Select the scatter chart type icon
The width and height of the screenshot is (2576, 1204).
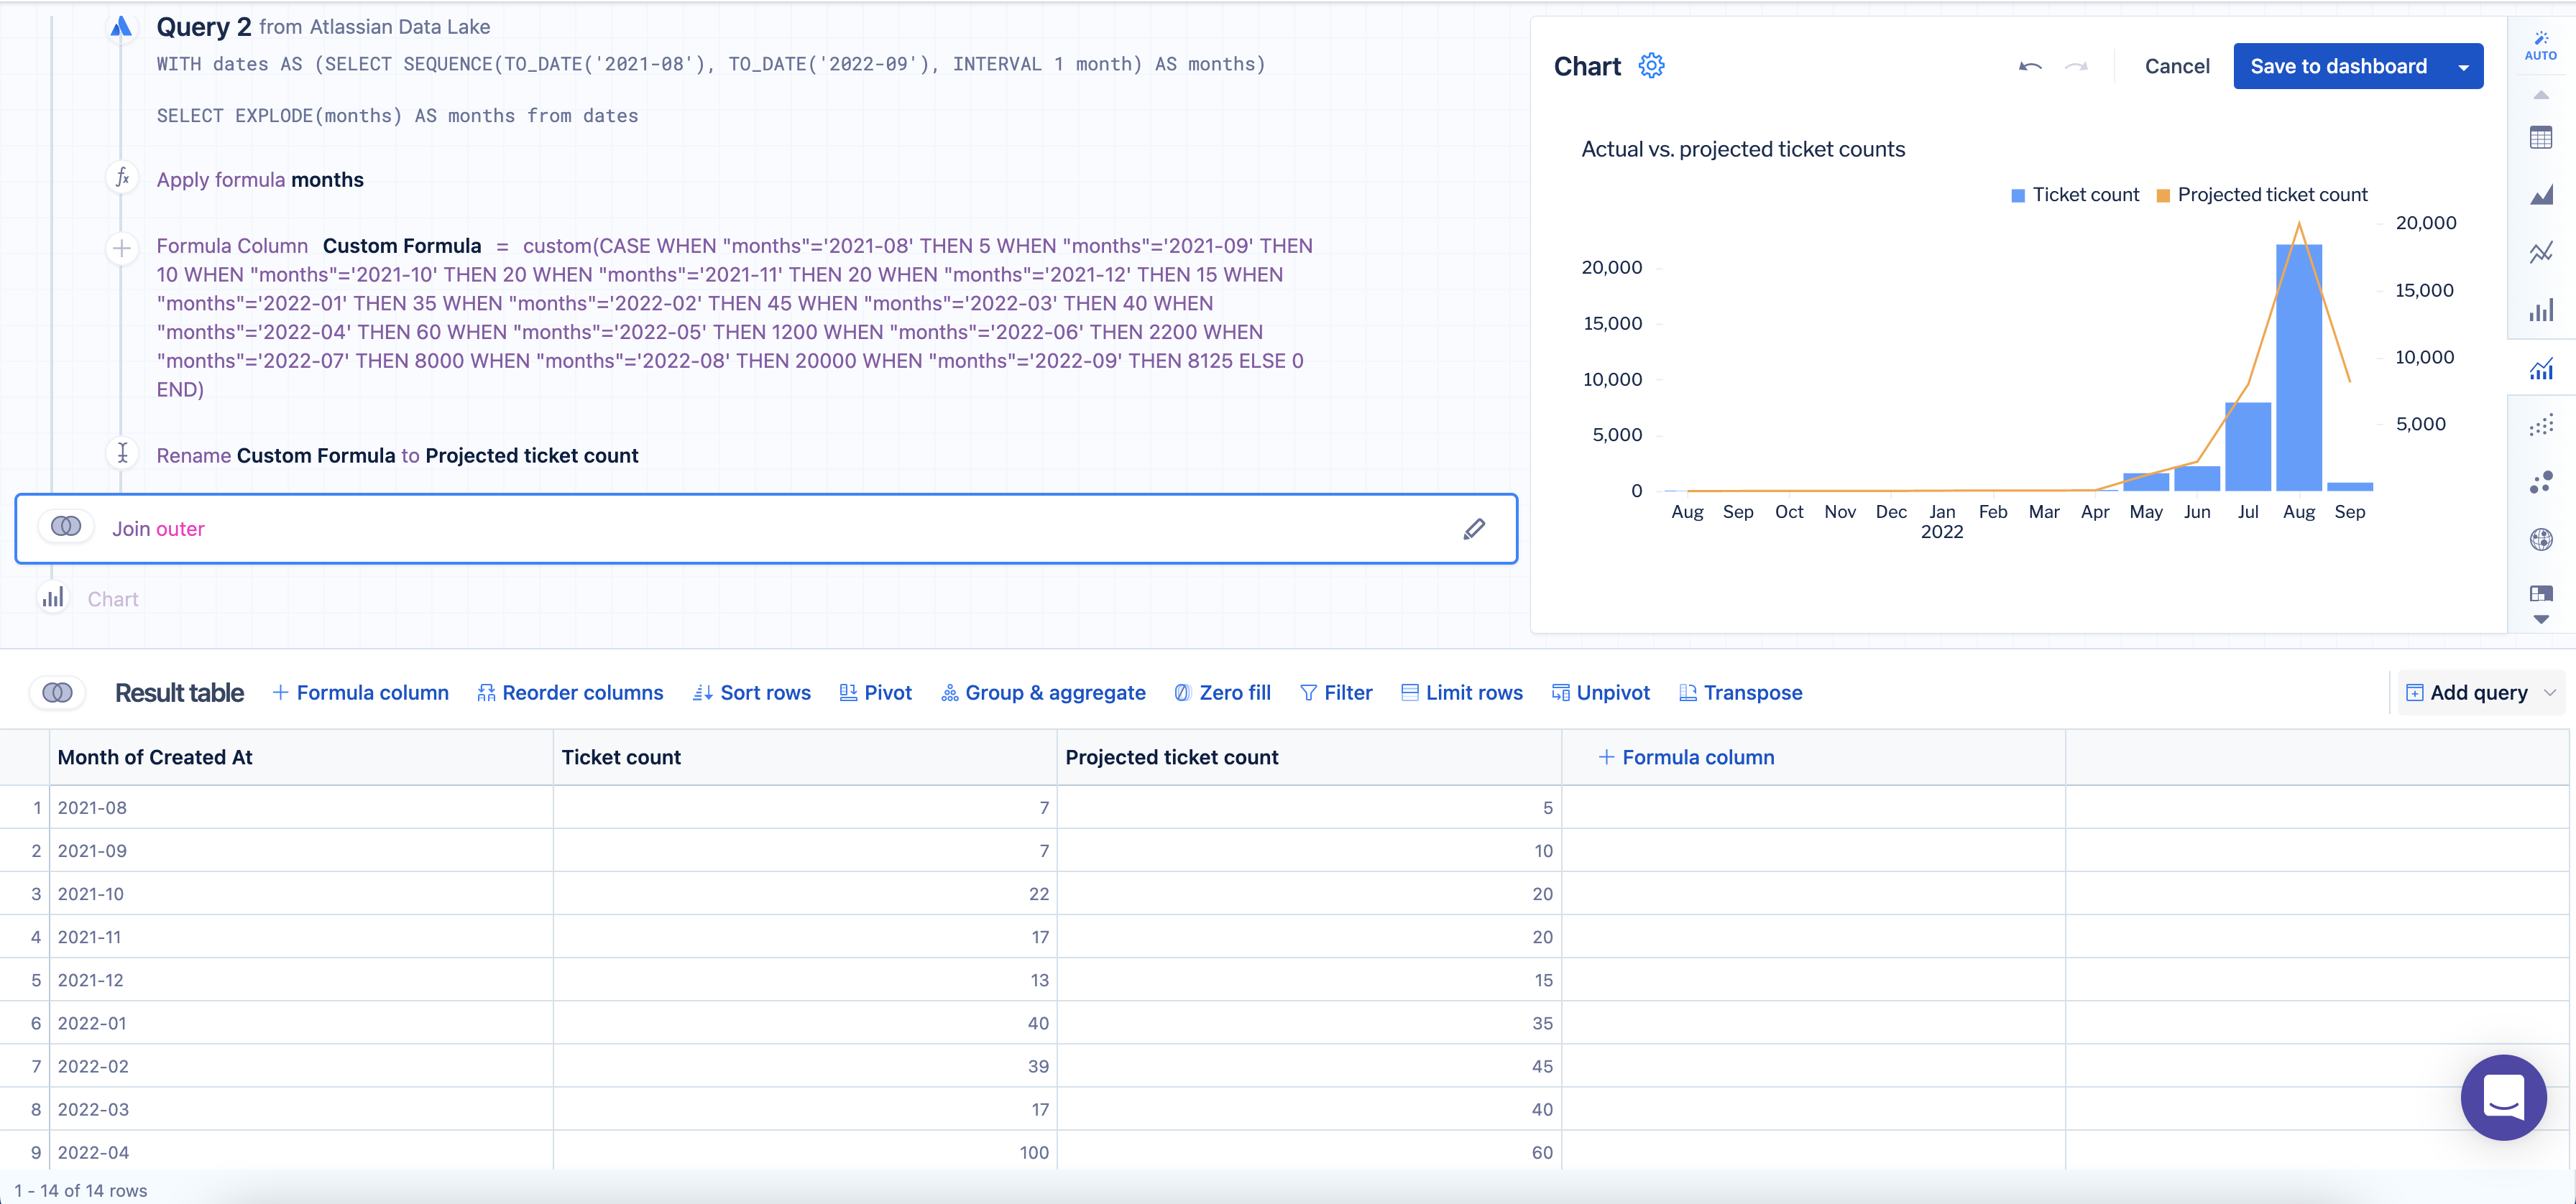pyautogui.click(x=2540, y=426)
